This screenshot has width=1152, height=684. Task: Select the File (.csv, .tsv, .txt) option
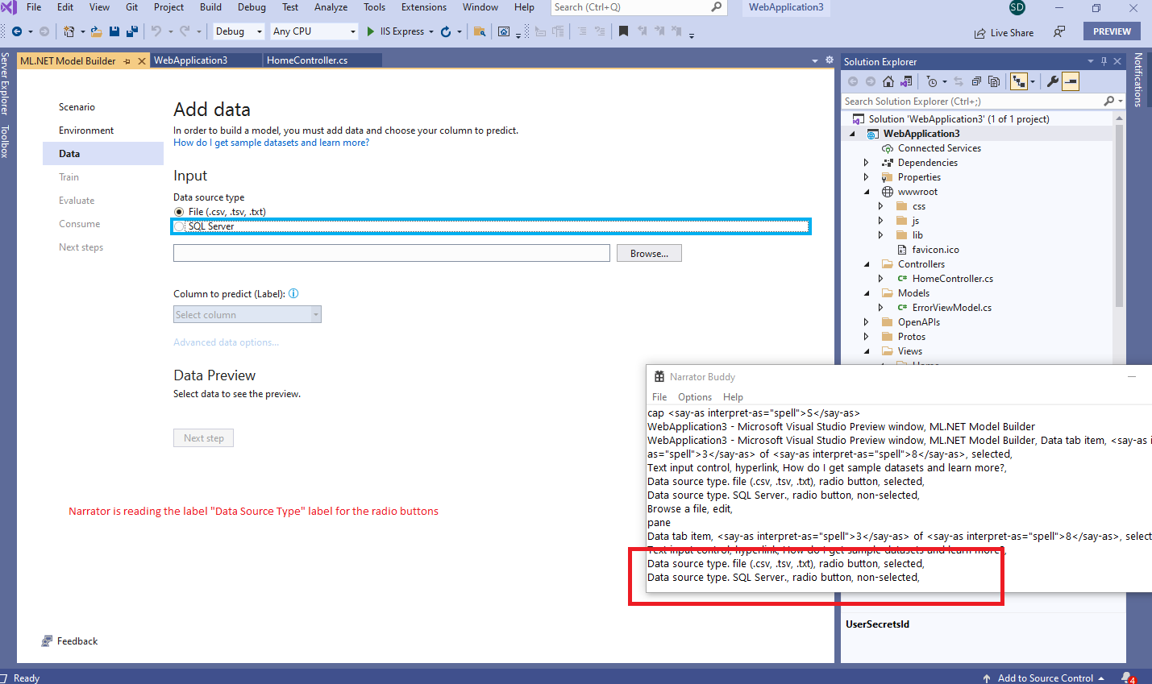pos(179,211)
